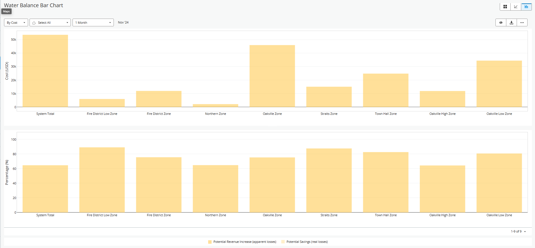Click Oakville Zone label under cost chart
The width and height of the screenshot is (535, 248).
point(272,114)
